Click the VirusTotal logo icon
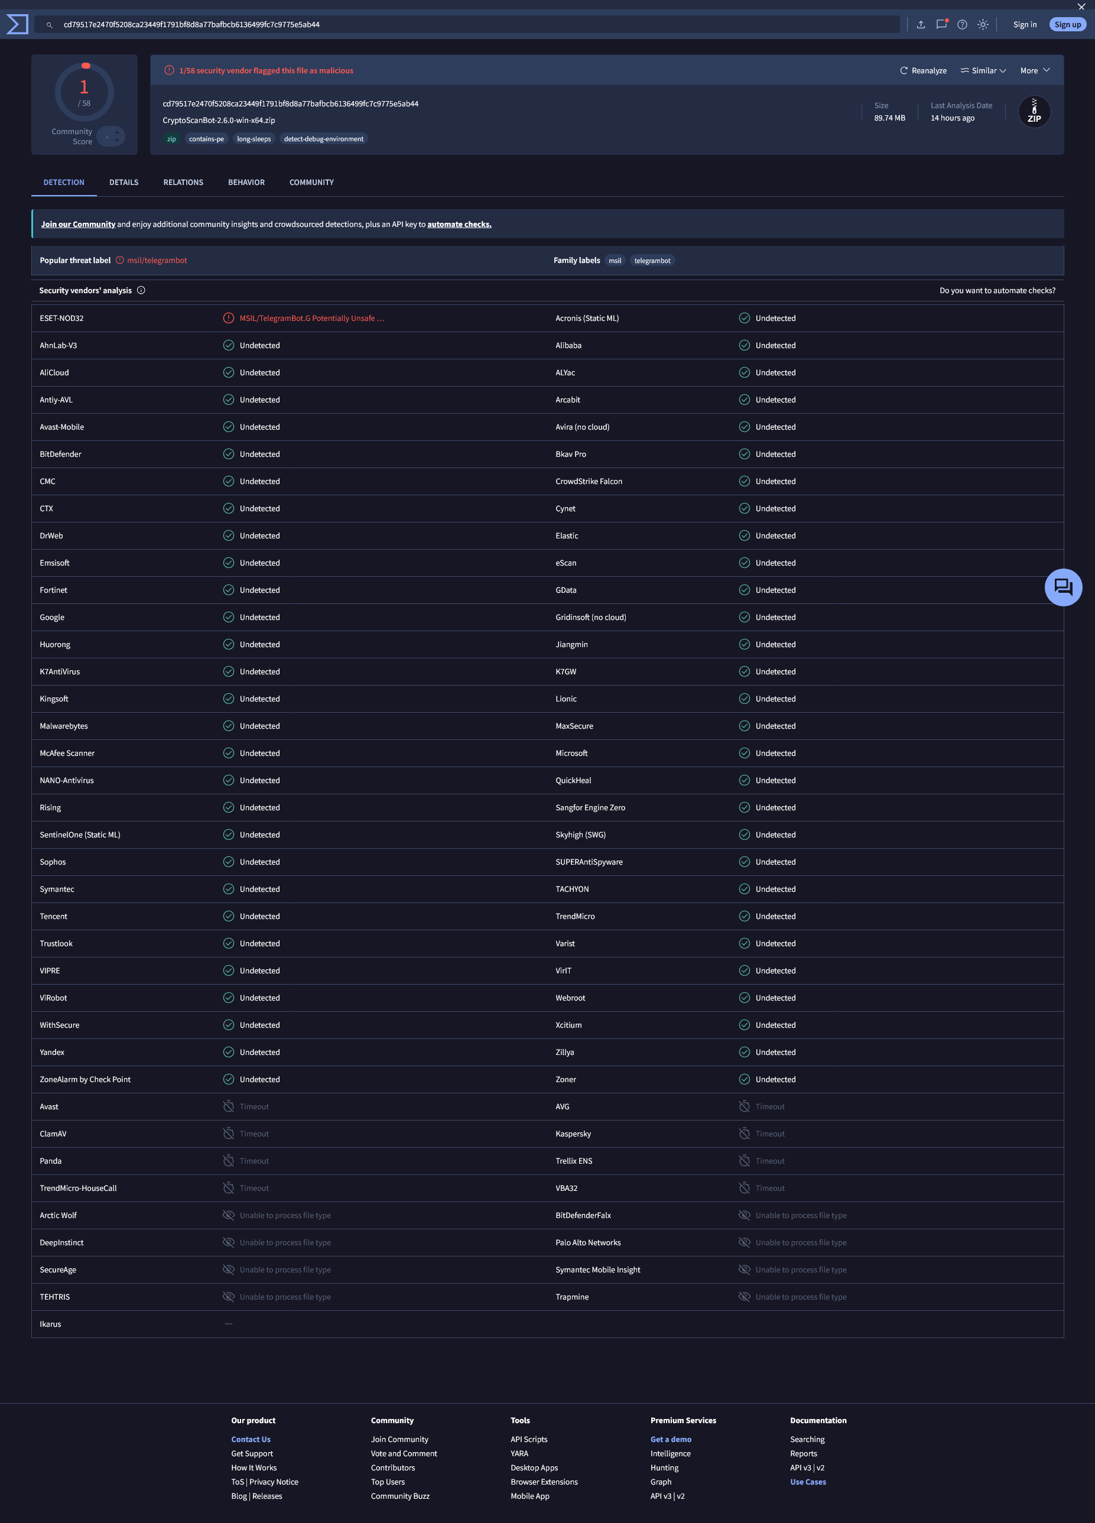 [17, 24]
